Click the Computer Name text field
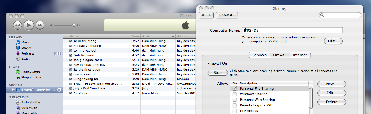The image size is (371, 114). tap(292, 30)
